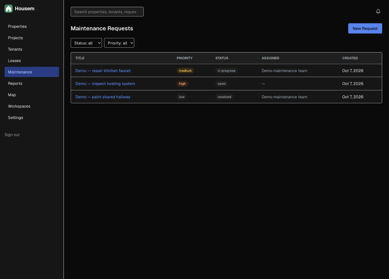Open 'Demo — inspect heating system' request
Image resolution: width=389 pixels, height=279 pixels.
point(105,84)
